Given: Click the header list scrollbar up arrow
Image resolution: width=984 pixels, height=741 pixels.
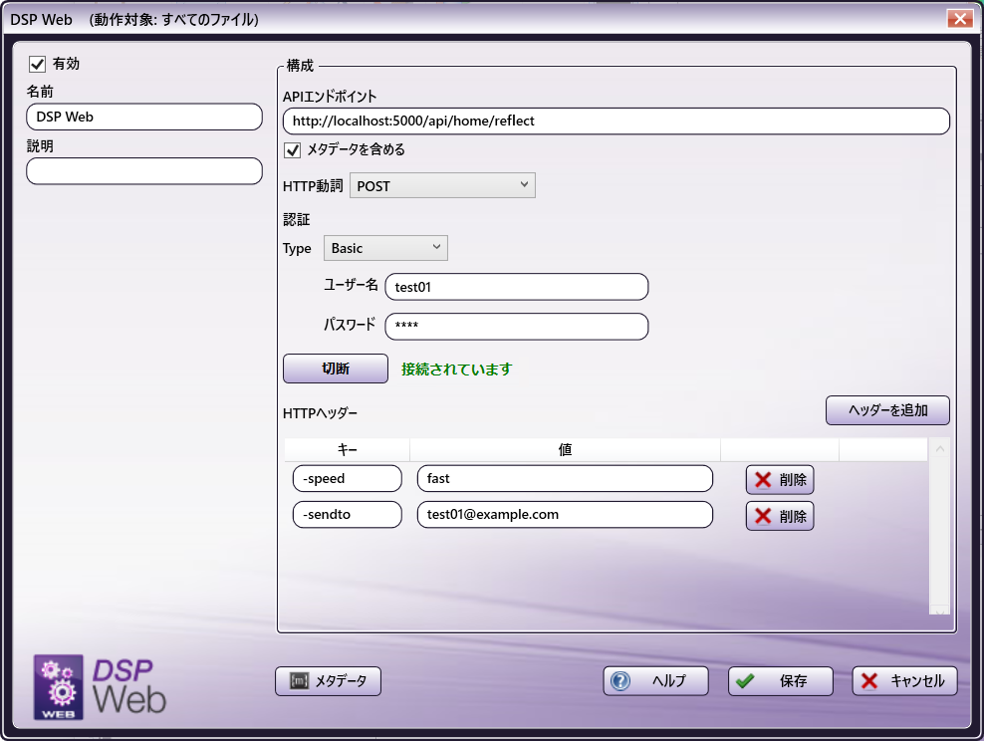Looking at the screenshot, I should click(939, 448).
